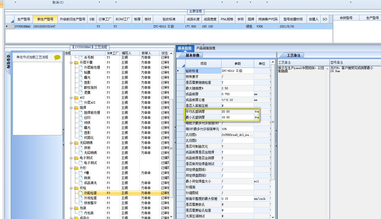Edit the 成品板厚 value 0.750
This screenshot has height=219, width=381.
coord(237,94)
